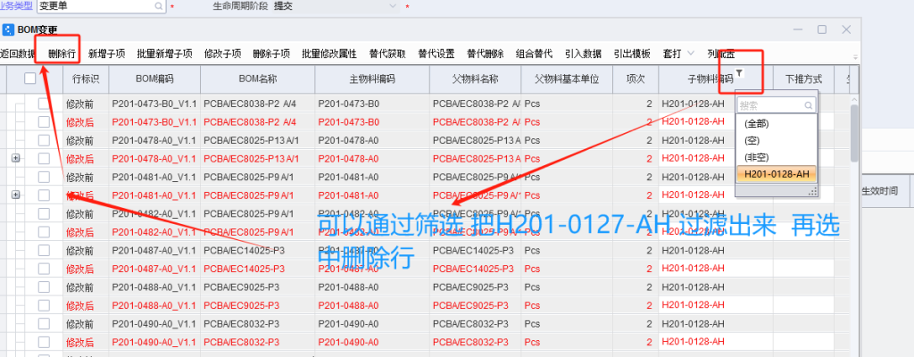Expand the 修改后 P201-0481-A0_V1.1 row
This screenshot has width=914, height=357.
[16, 195]
